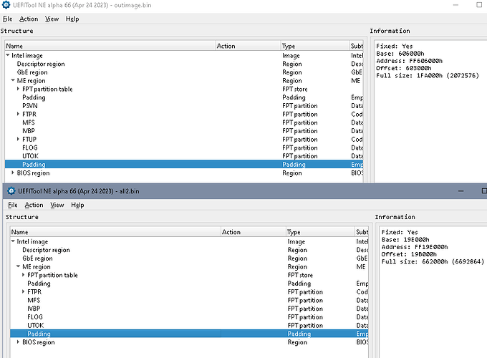Open Help menu in all2.bin window
The image size is (487, 358).
pos(77,205)
